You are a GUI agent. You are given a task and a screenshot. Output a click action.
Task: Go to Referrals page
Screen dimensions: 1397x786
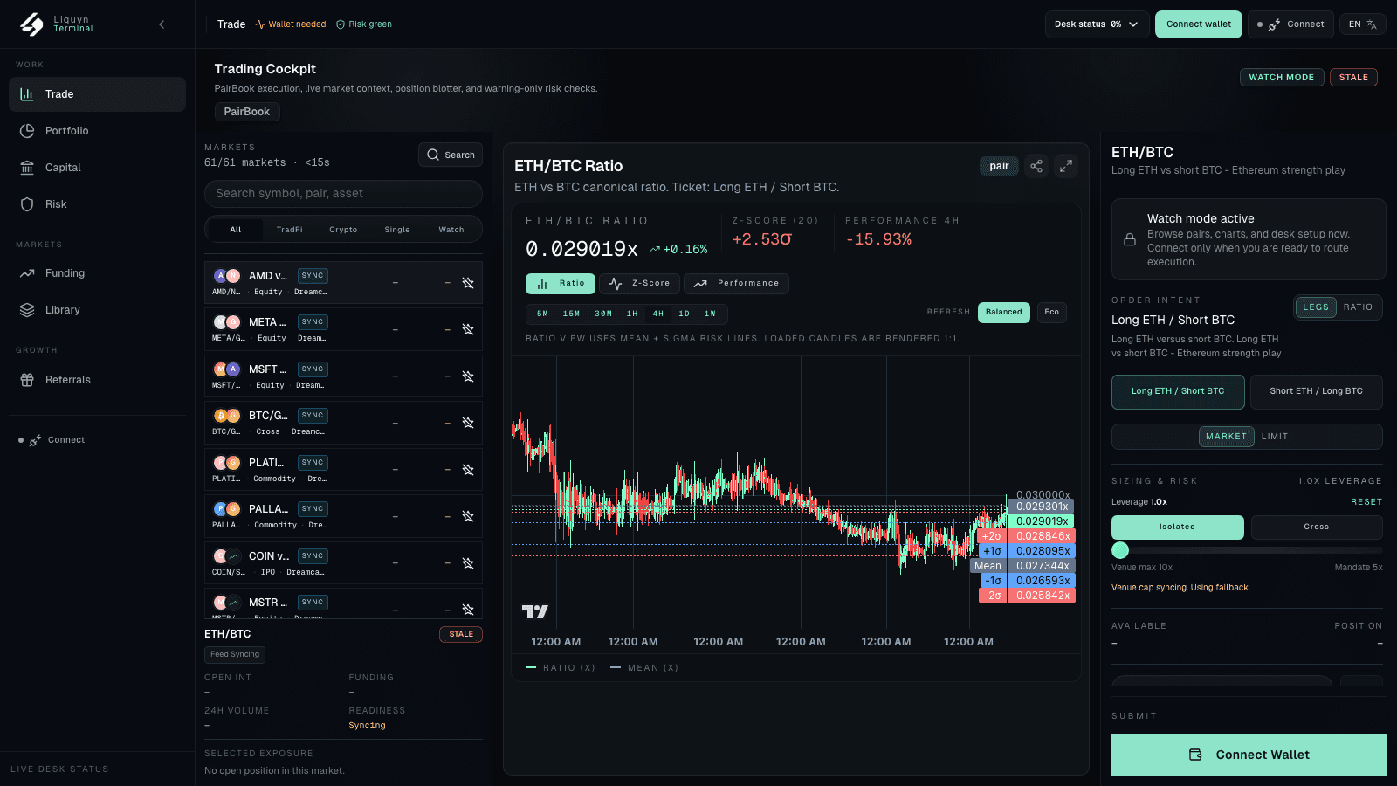97,380
